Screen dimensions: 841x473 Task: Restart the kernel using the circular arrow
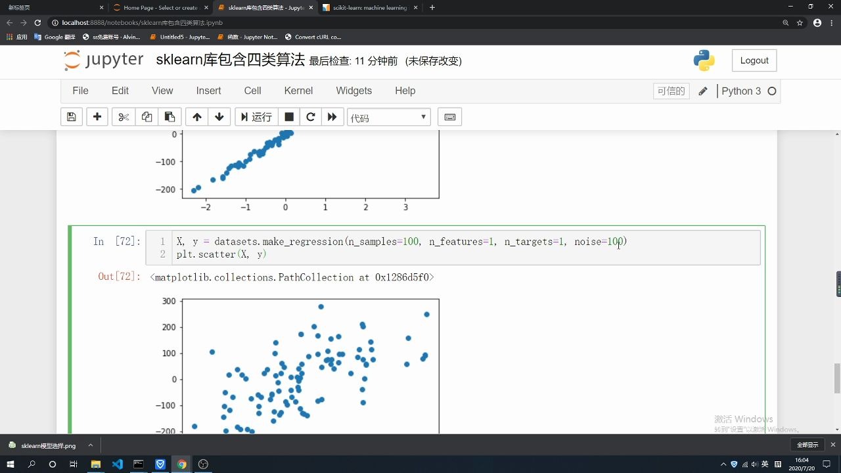pos(310,116)
